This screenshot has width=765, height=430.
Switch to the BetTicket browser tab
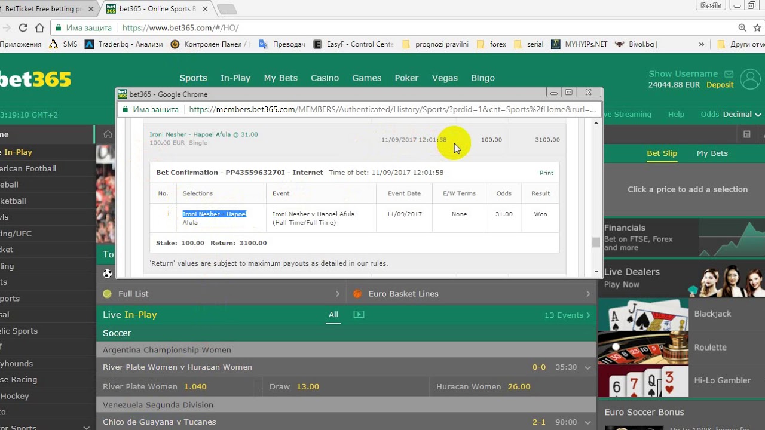pos(49,9)
